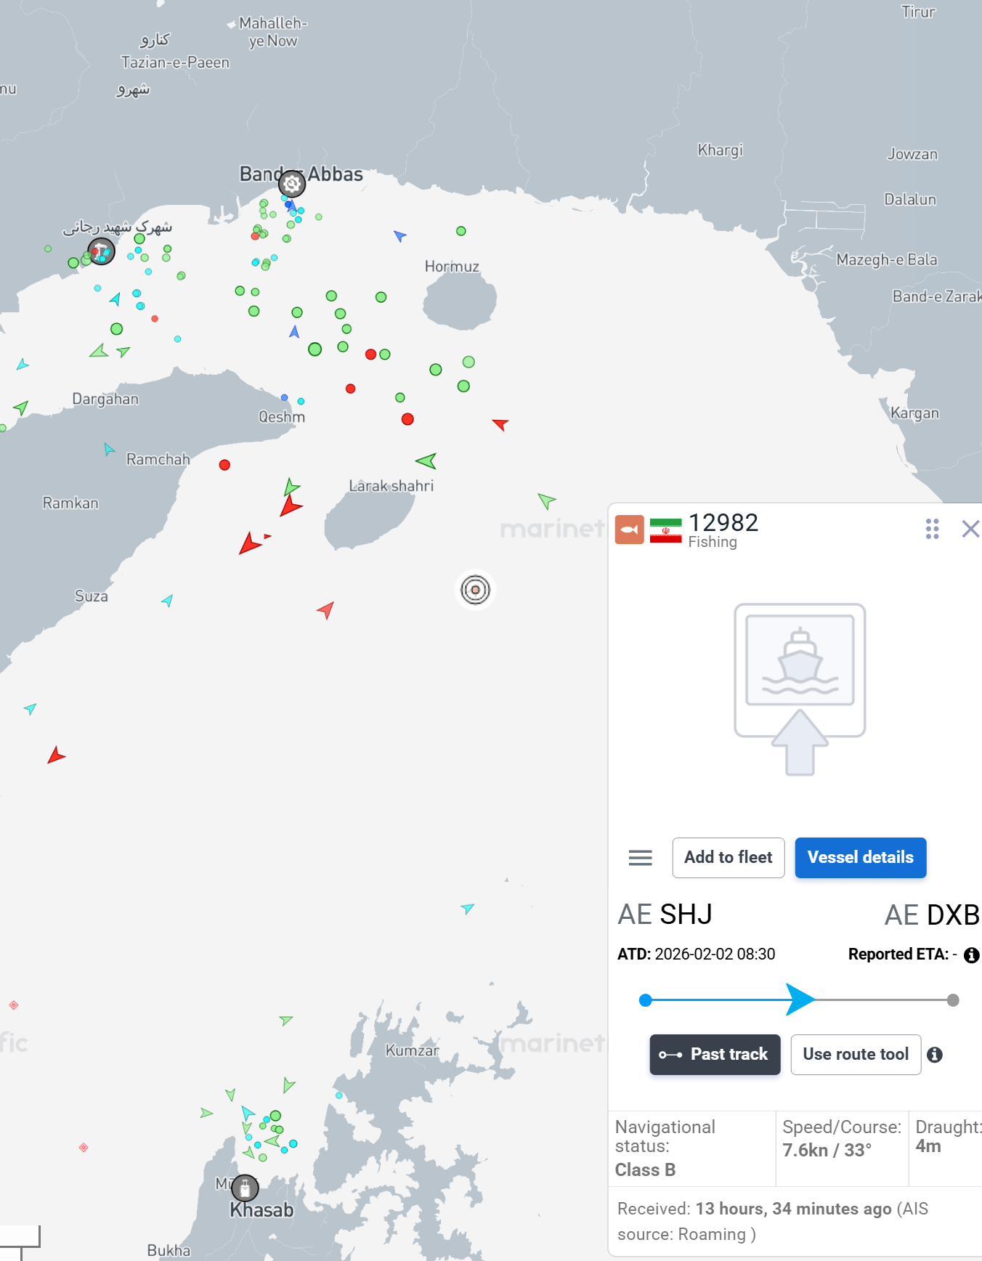Click the Khasab port icon
This screenshot has height=1261, width=982.
pos(245,1188)
